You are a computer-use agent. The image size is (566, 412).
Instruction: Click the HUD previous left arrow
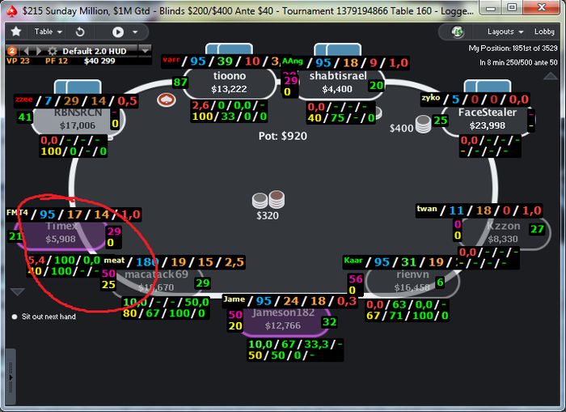pyautogui.click(x=26, y=51)
